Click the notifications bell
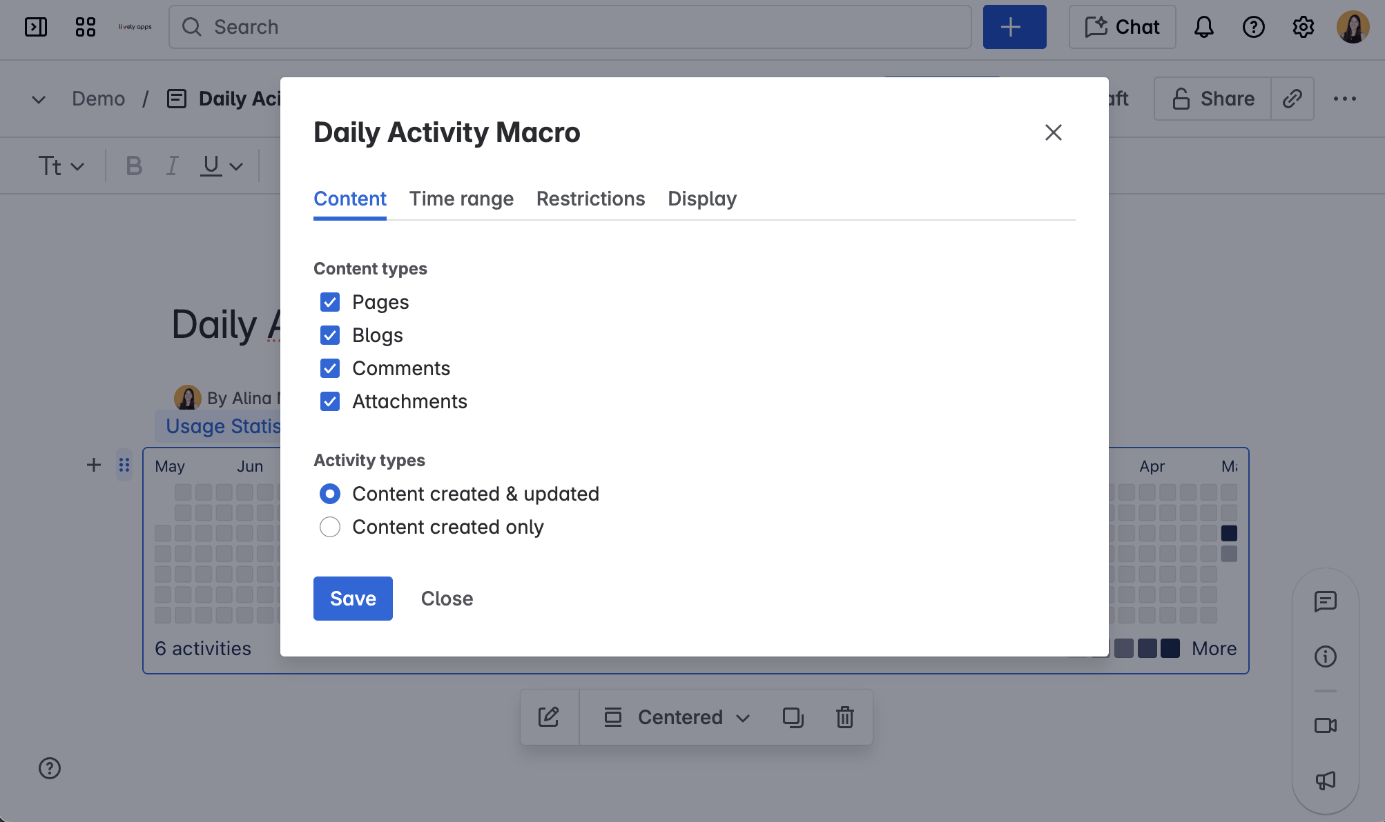1385x822 pixels. pos(1203,27)
